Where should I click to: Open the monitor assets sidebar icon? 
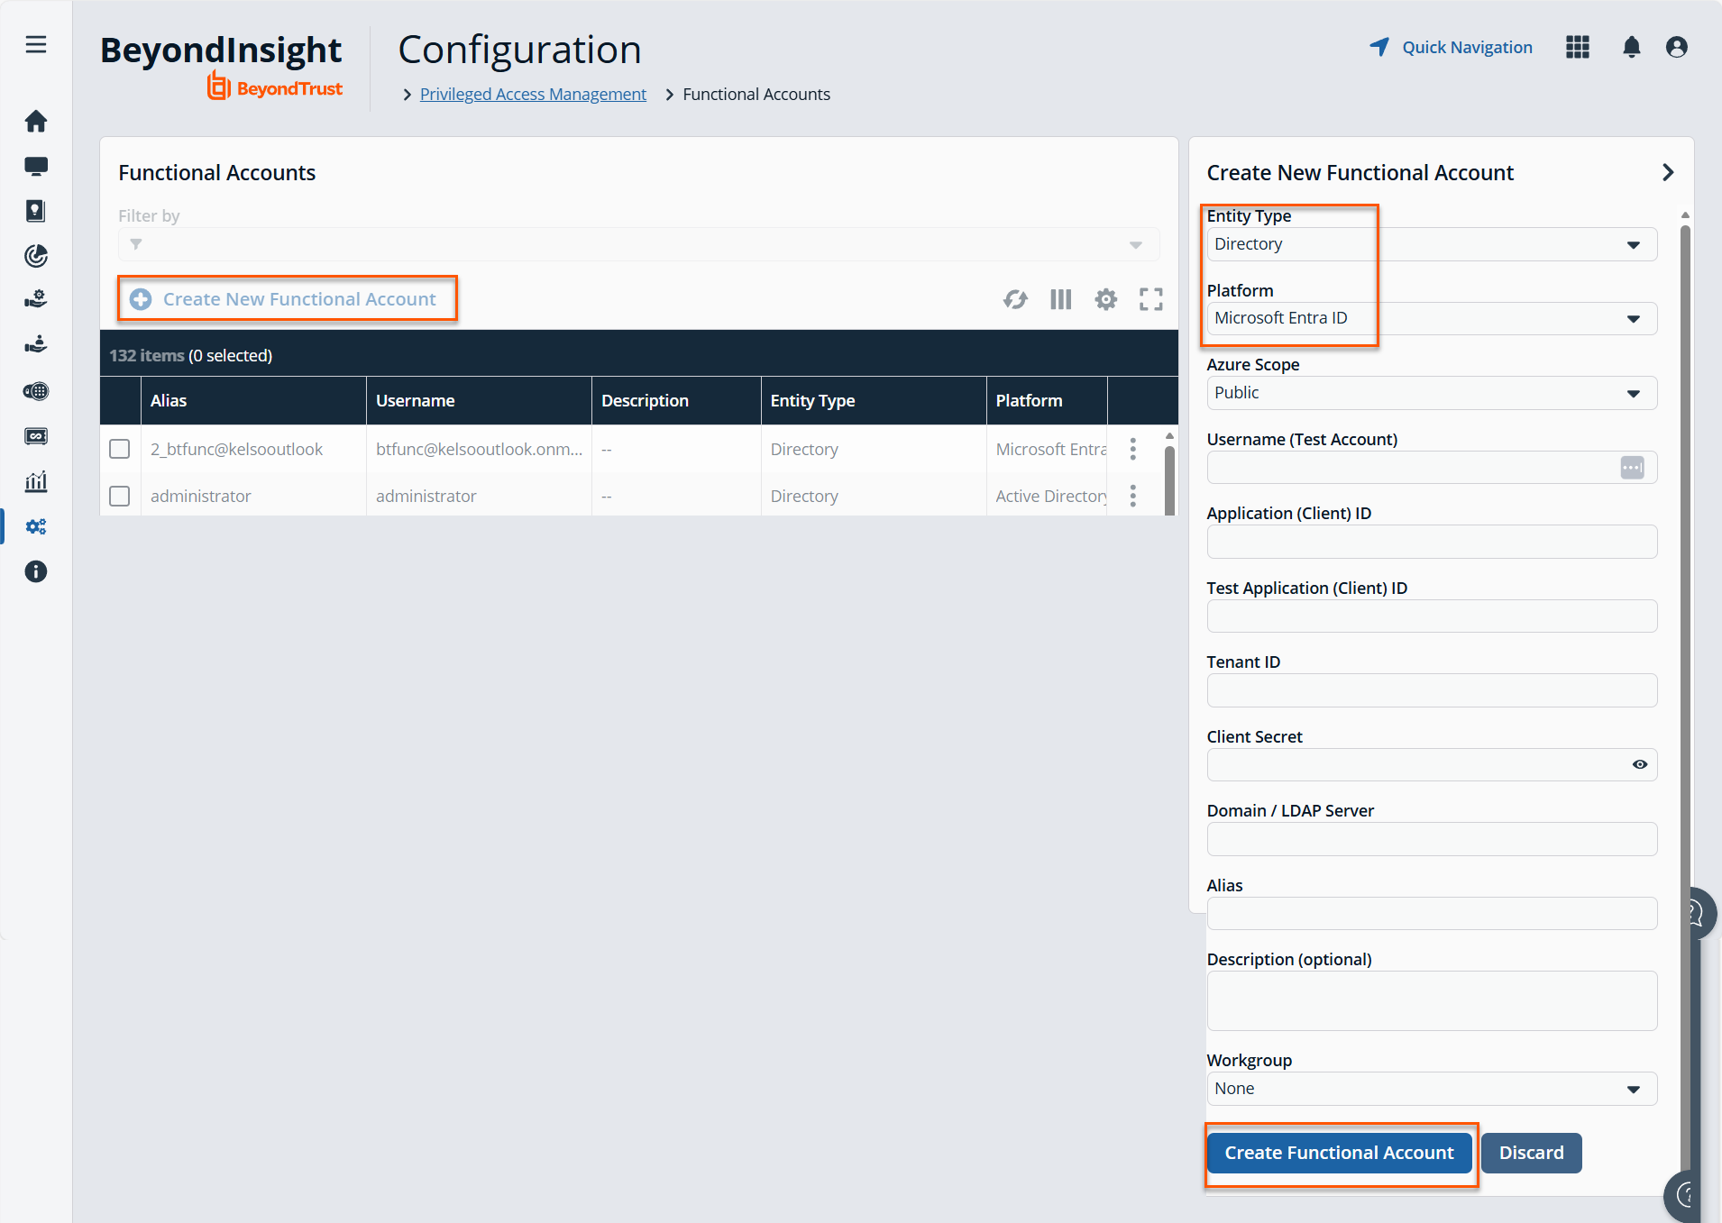pos(36,166)
